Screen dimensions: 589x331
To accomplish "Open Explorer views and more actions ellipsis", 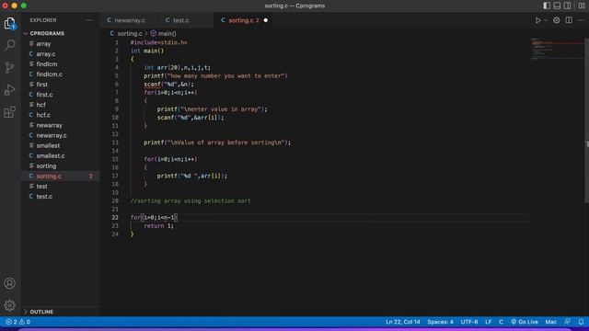I will pyautogui.click(x=89, y=20).
